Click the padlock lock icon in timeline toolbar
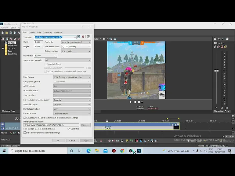Screen dimensions: 235x176 (x=122, y=141)
